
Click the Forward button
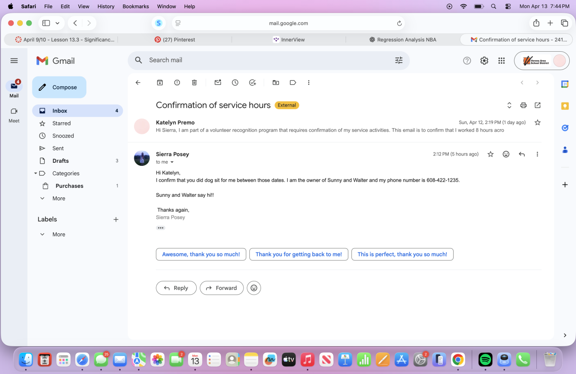[x=222, y=288]
